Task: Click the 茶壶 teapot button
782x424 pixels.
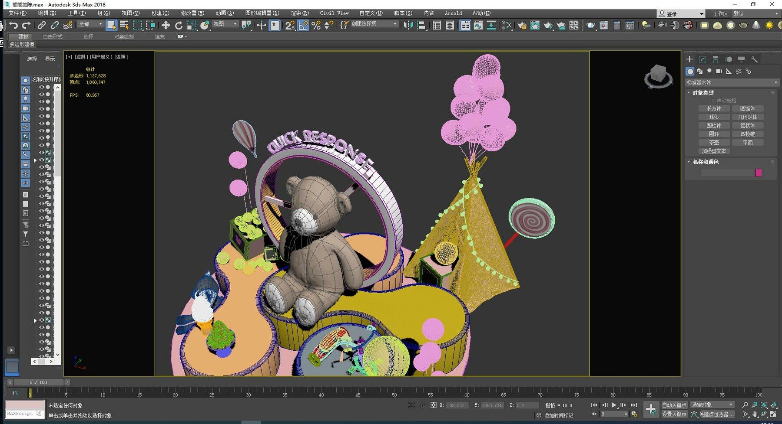Action: (714, 143)
